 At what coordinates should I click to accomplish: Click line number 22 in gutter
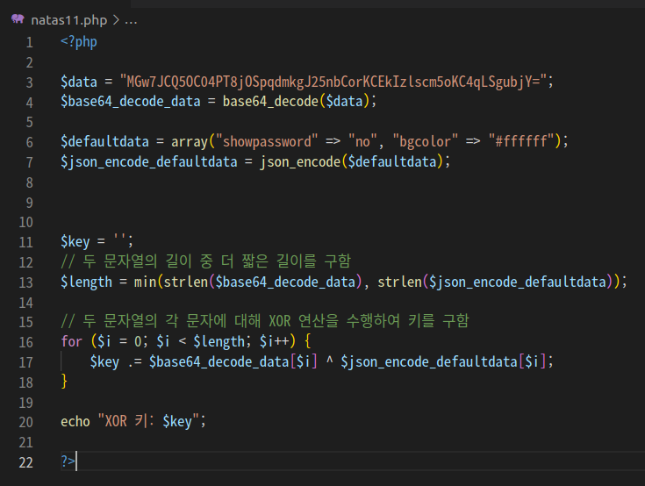pos(26,462)
